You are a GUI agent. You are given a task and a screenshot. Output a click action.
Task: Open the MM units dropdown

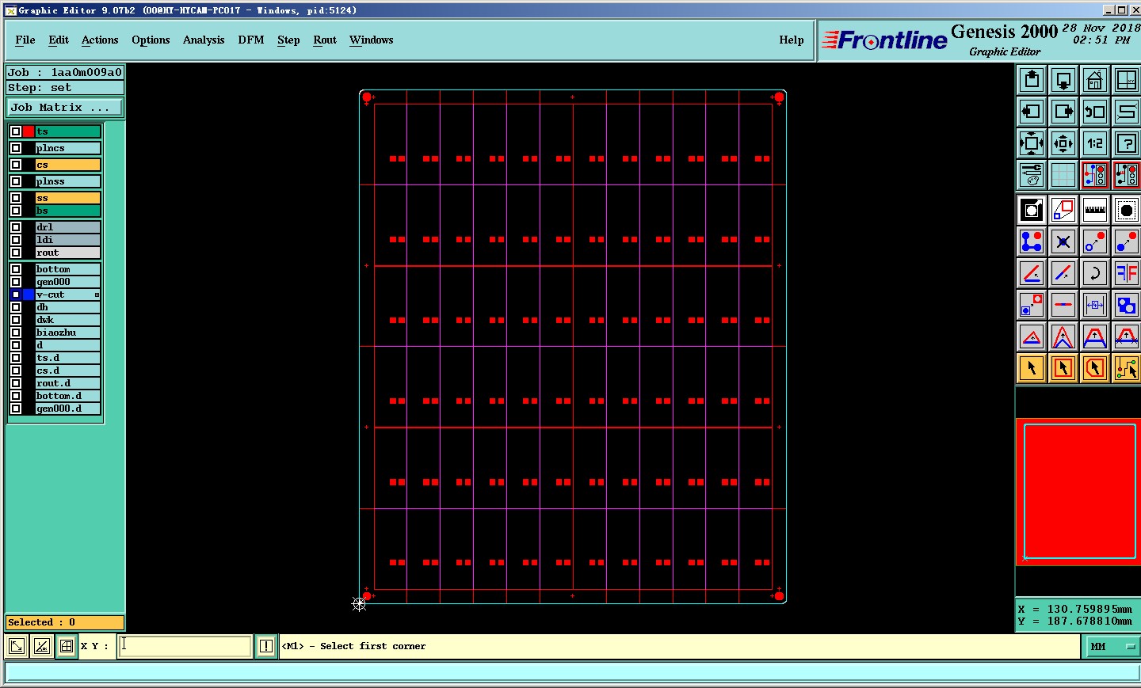1111,647
